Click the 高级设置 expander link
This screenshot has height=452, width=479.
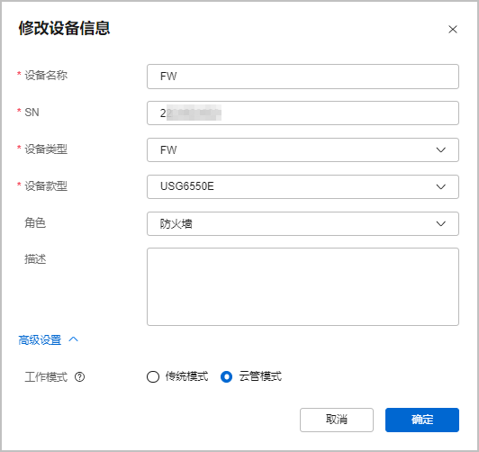[x=40, y=339]
